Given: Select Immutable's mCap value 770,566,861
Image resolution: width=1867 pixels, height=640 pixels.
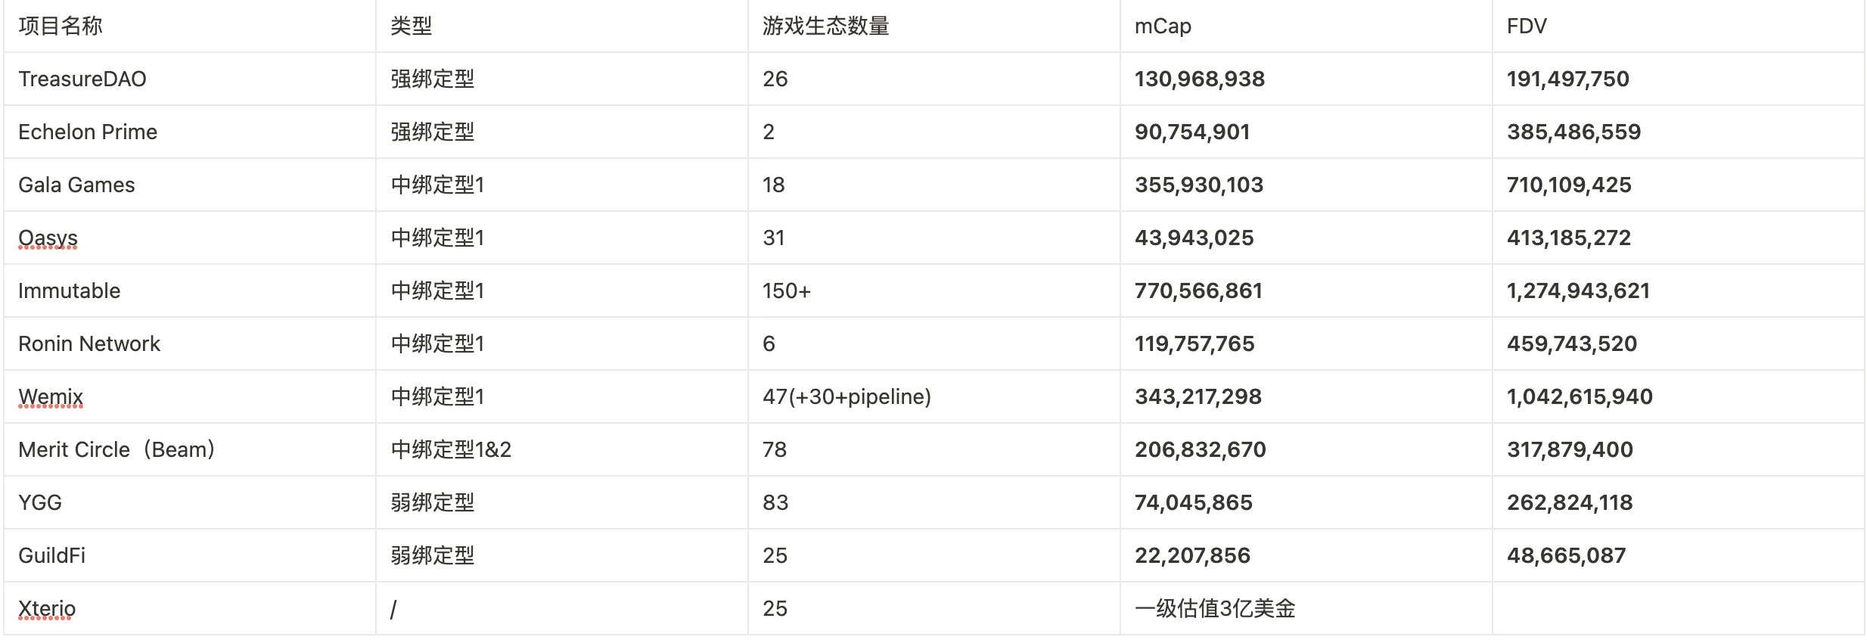Looking at the screenshot, I should [1198, 291].
